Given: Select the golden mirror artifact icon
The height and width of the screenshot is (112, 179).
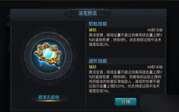Looking at the screenshot, I should pos(48,55).
